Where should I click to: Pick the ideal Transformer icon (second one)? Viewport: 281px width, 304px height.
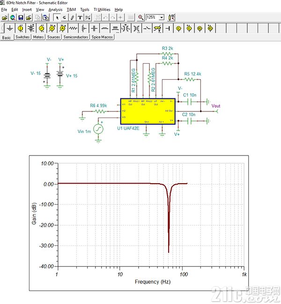tap(136, 28)
